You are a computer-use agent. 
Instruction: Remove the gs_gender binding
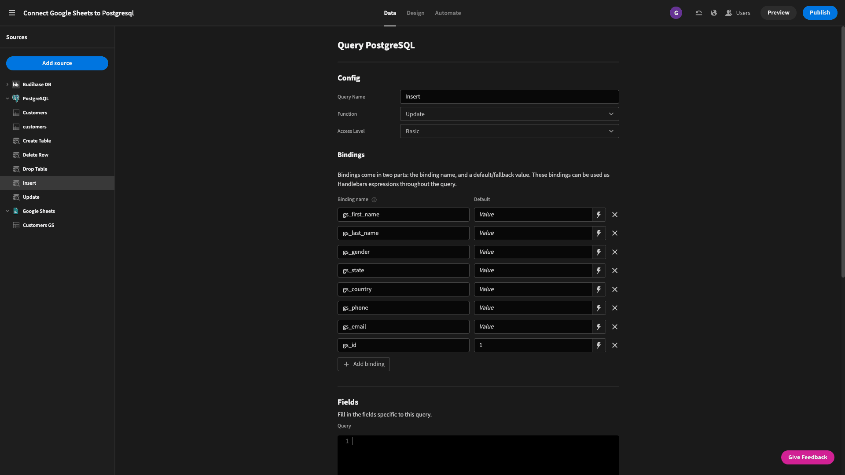click(x=615, y=252)
